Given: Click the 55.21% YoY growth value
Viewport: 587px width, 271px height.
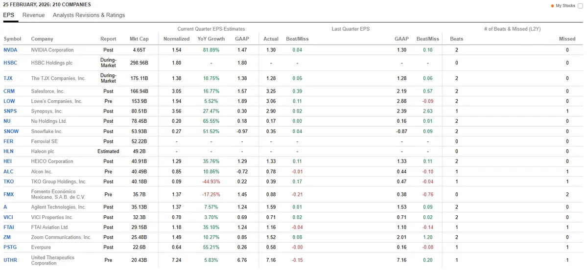Looking at the screenshot, I should click(211, 248).
